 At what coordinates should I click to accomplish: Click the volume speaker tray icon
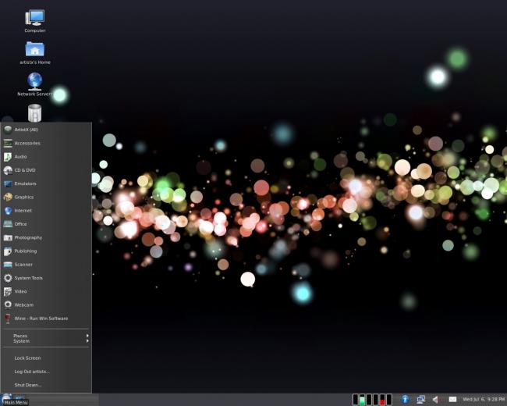[436, 400]
